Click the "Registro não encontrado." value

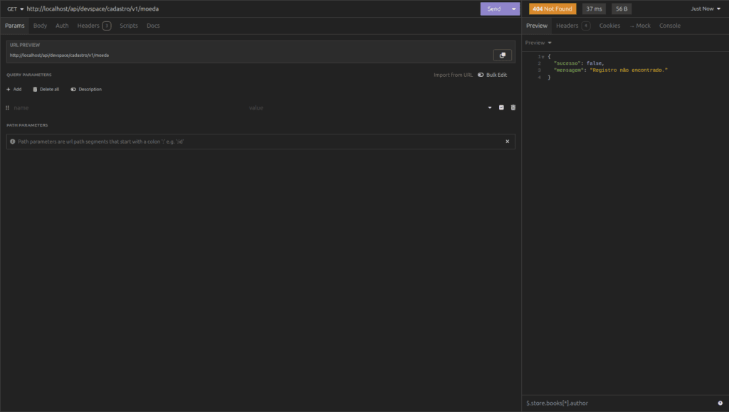(x=629, y=70)
